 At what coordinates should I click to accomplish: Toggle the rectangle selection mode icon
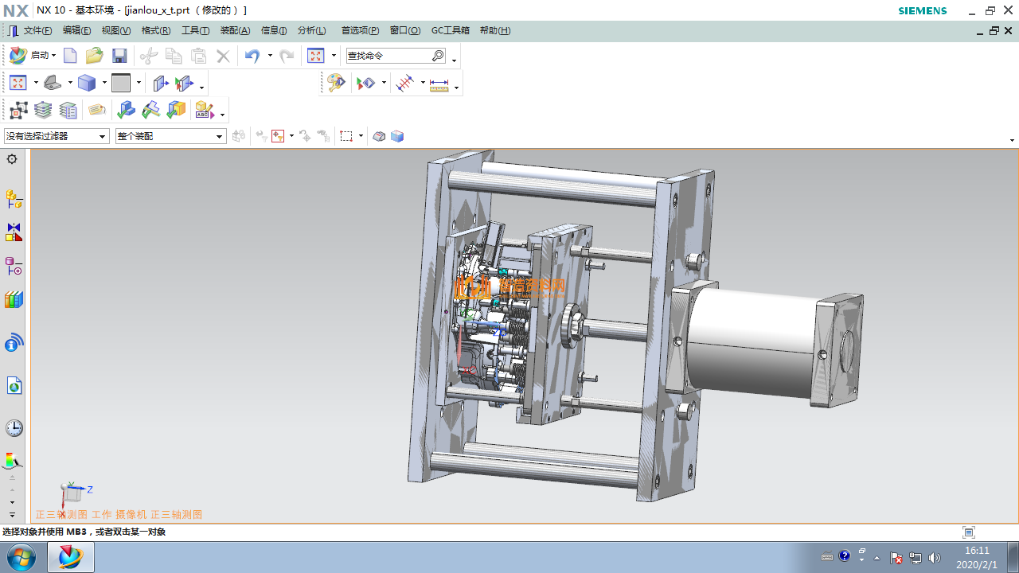point(346,136)
